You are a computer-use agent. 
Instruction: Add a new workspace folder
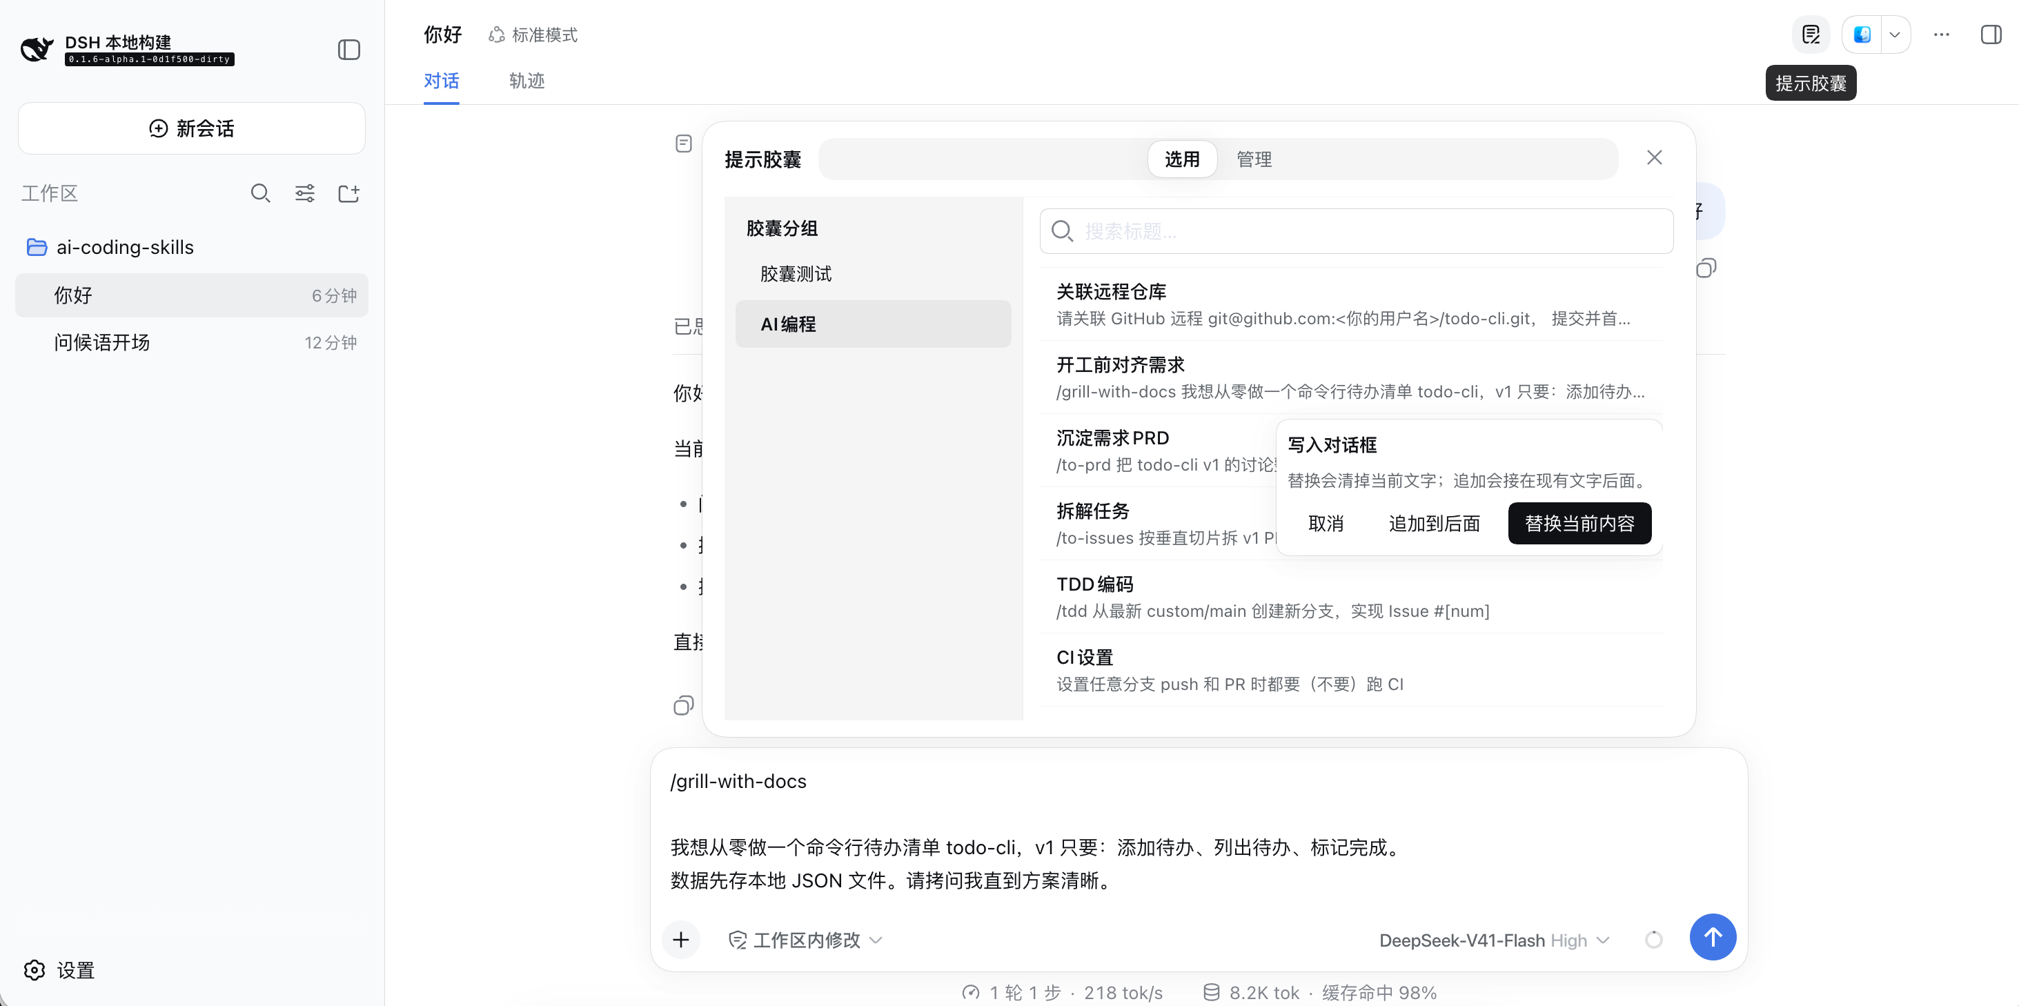[x=348, y=193]
